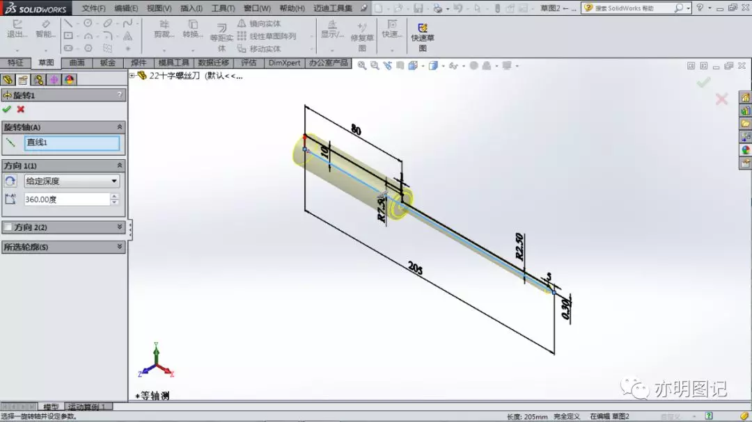This screenshot has width=752, height=422.
Task: Switch to the 钣金 ribbon tab
Action: (107, 63)
